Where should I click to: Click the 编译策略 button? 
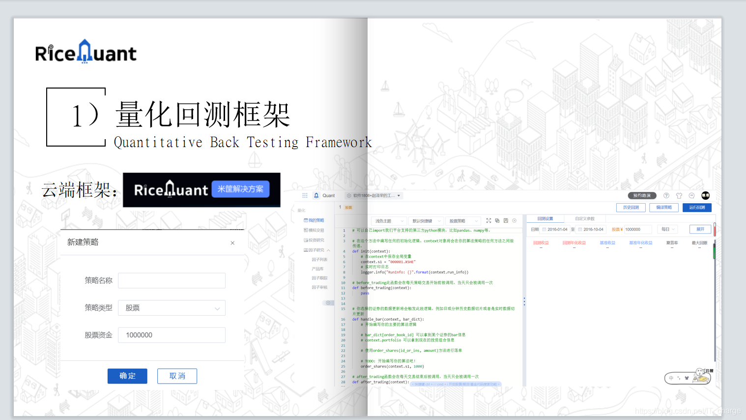664,208
